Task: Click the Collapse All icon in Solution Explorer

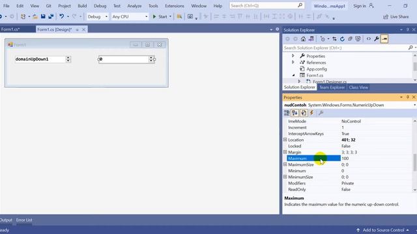Action: click(351, 39)
